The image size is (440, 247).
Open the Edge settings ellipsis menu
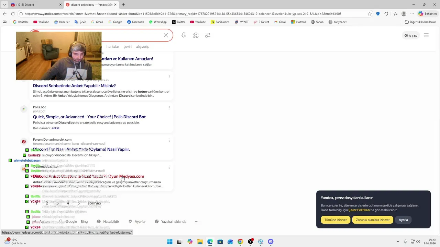click(x=412, y=14)
